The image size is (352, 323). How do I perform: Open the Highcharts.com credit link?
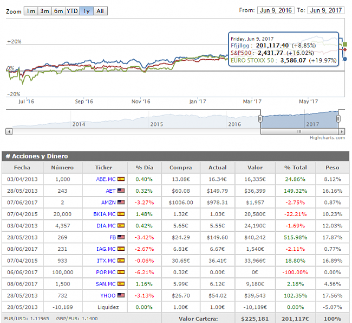point(327,137)
